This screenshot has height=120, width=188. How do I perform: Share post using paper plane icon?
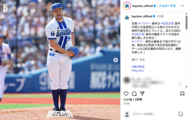coord(142,94)
